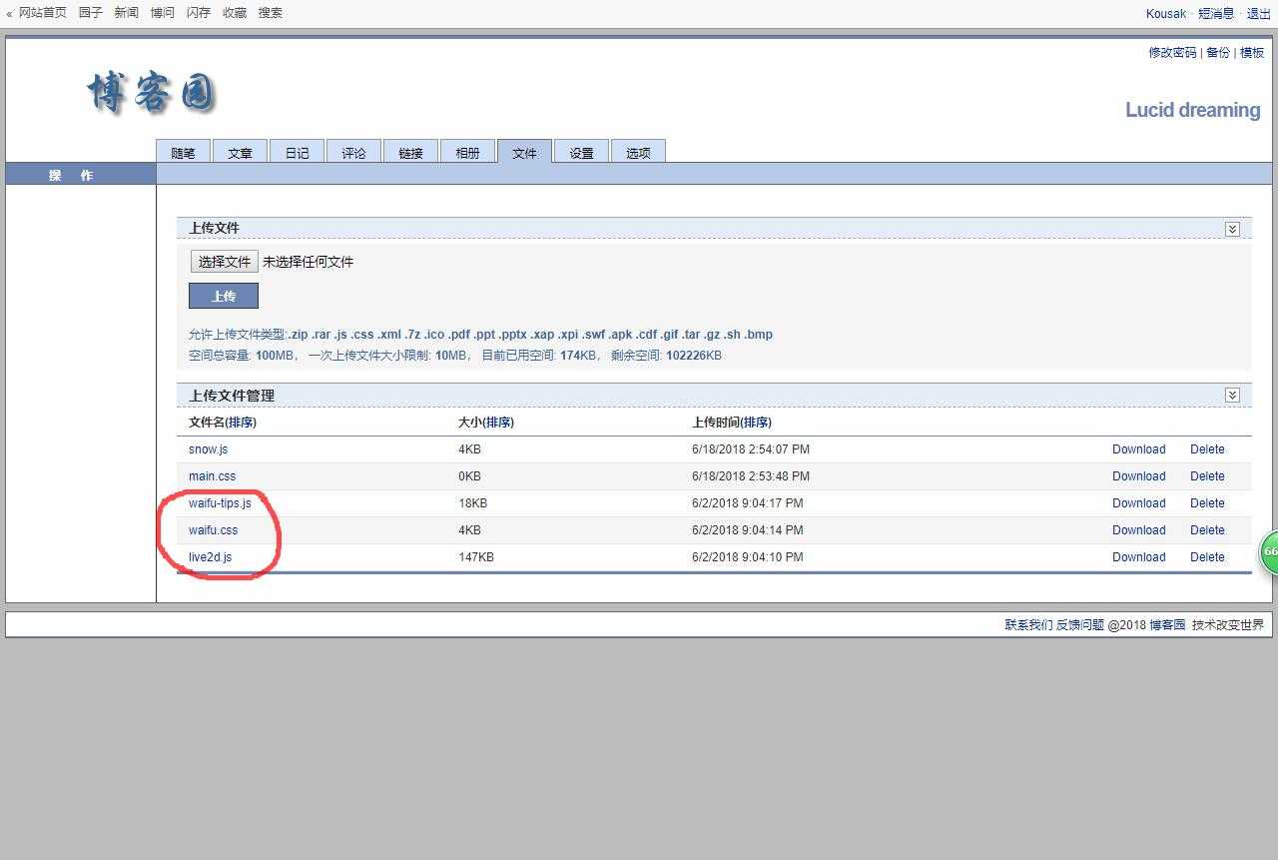Open the live2d.js file link

pyautogui.click(x=210, y=557)
